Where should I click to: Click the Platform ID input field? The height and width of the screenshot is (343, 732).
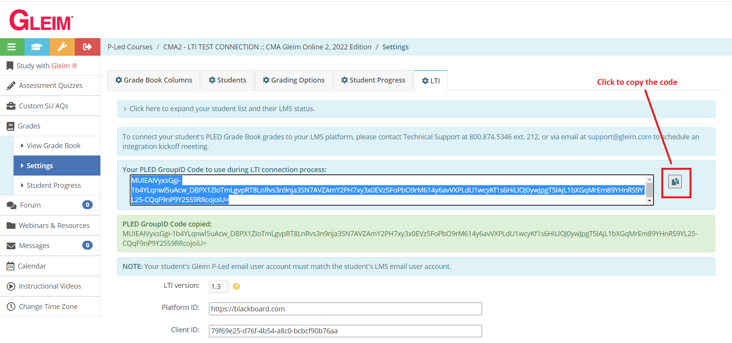(345, 309)
